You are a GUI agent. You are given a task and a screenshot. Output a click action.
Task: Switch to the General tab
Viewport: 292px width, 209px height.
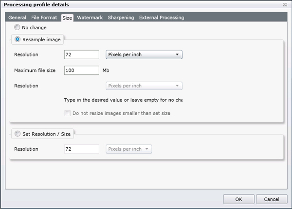point(17,17)
